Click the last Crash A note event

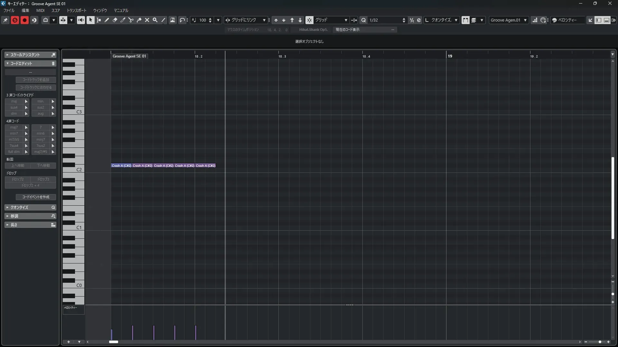point(205,166)
